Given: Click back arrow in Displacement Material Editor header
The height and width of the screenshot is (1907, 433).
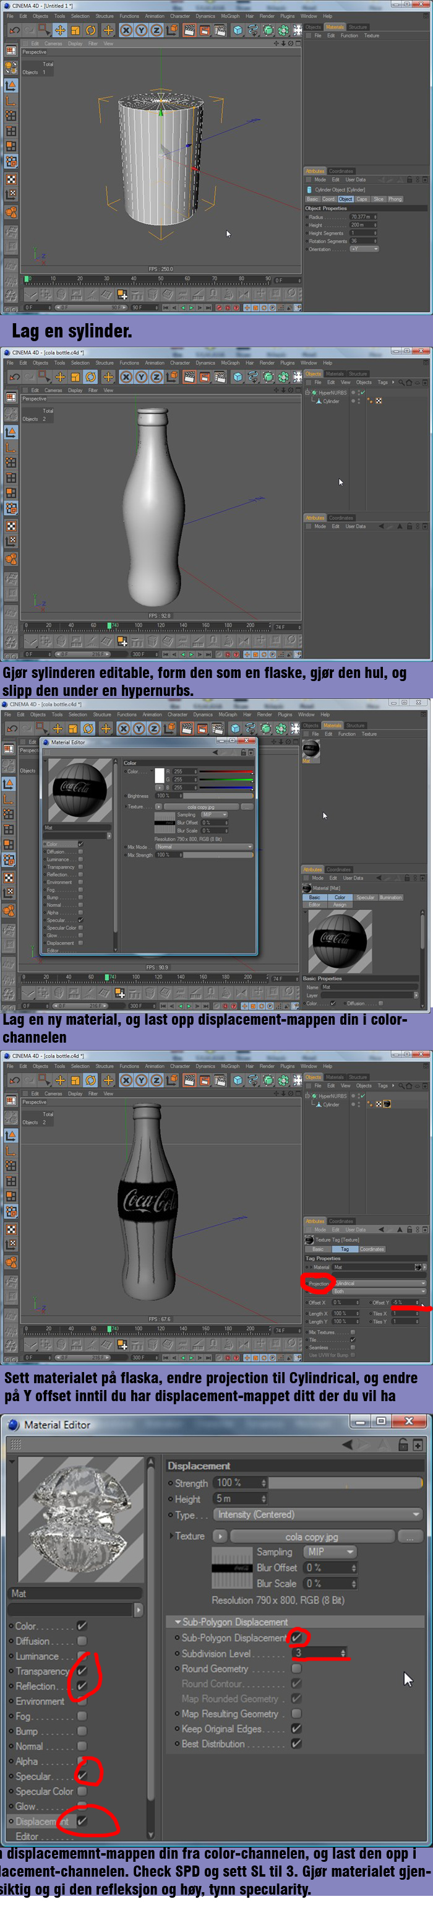Looking at the screenshot, I should [x=346, y=1444].
